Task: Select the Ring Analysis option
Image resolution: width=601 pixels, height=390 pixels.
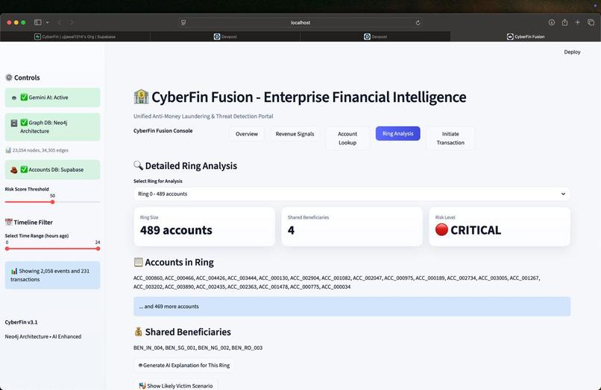Action: coord(397,133)
